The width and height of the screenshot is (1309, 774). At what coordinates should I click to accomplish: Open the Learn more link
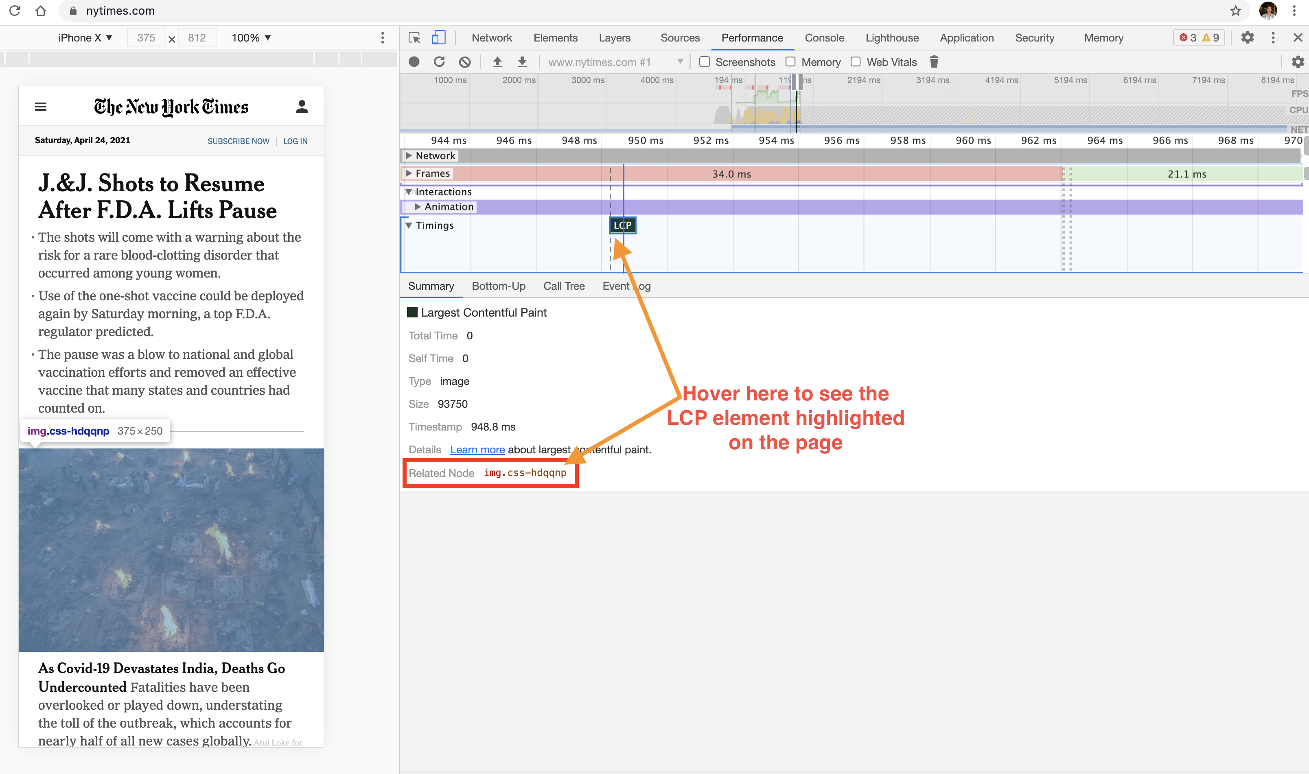pyautogui.click(x=477, y=450)
